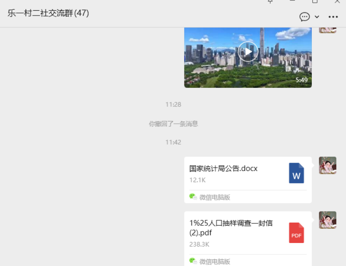Play the city skyline video
Viewport: 346px width, 266px height.
tap(248, 52)
